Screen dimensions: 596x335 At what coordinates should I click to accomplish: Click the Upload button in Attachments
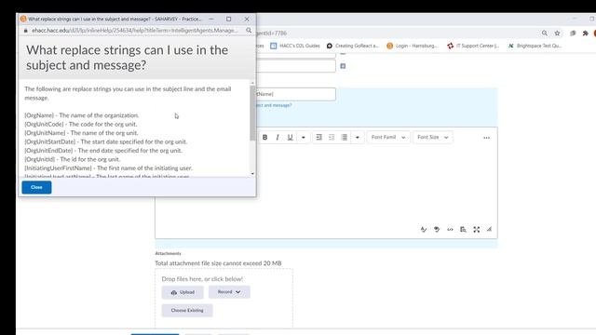click(183, 292)
